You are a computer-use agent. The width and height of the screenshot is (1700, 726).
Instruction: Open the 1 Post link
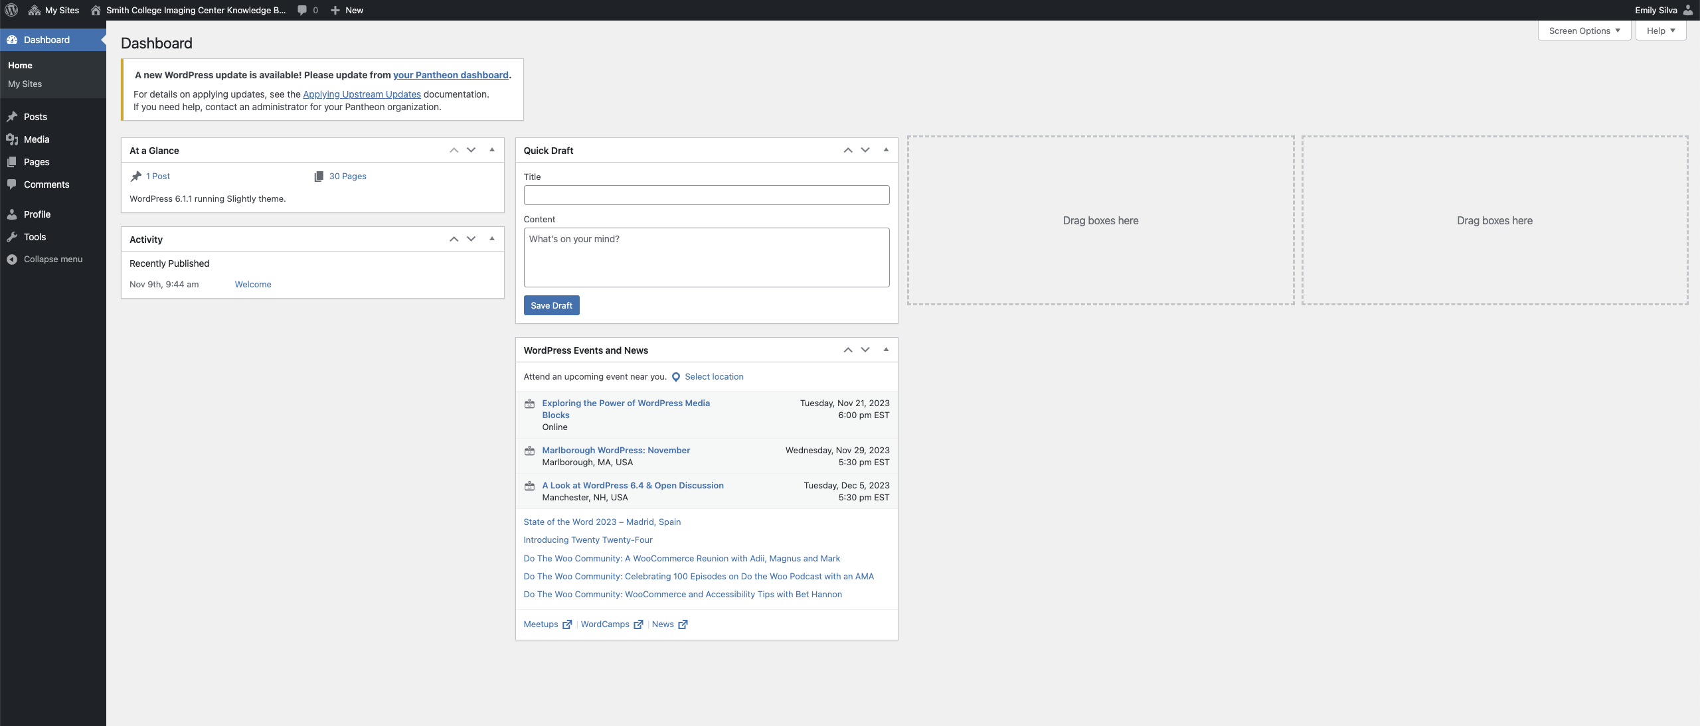(x=158, y=176)
